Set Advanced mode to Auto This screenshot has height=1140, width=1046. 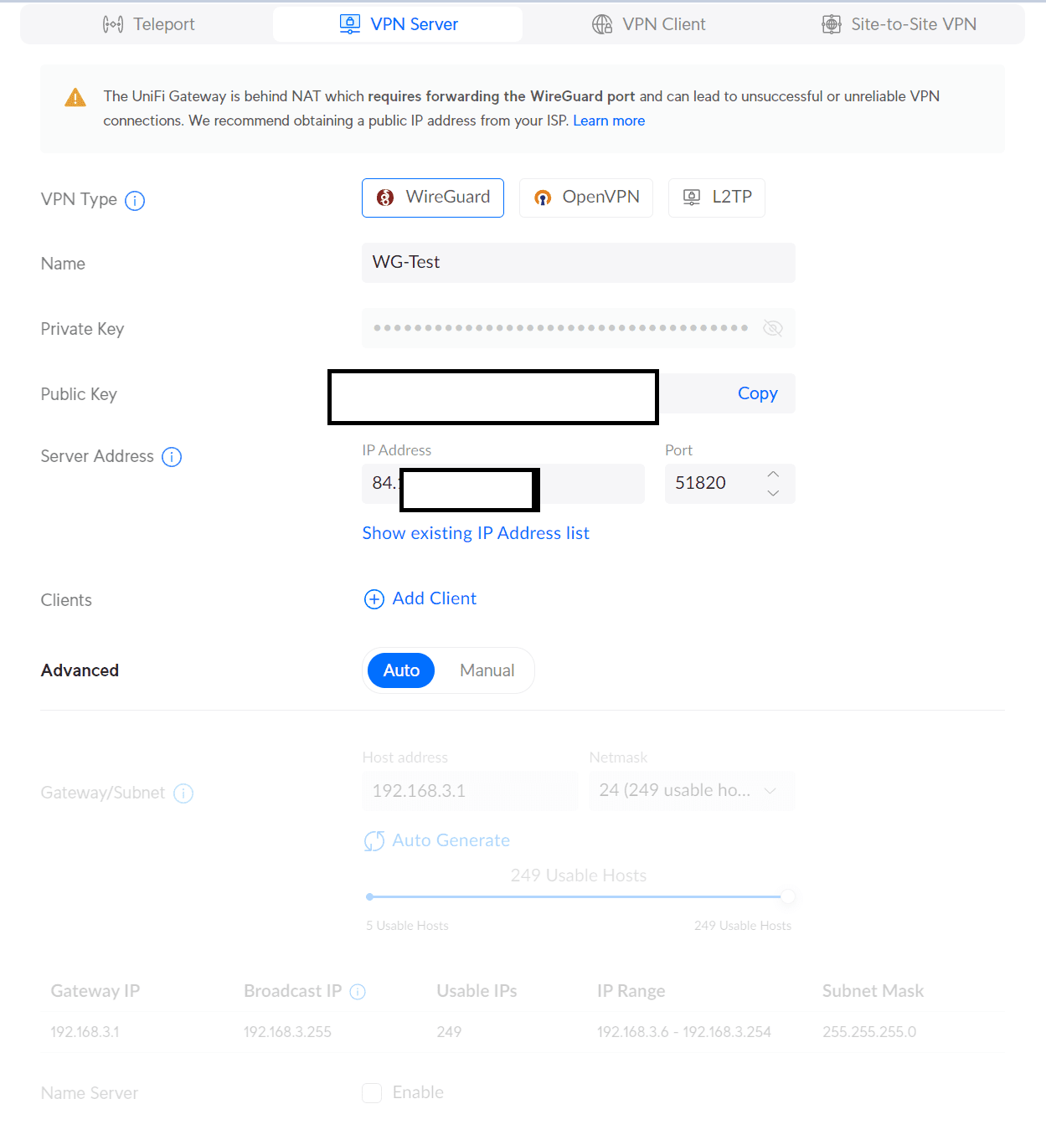pos(401,670)
